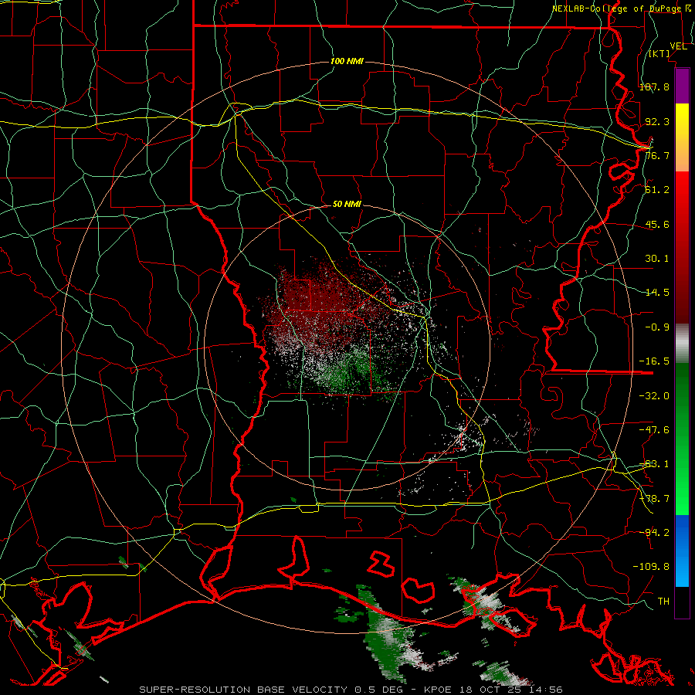Click the 30.1 velocity legend value

click(657, 259)
